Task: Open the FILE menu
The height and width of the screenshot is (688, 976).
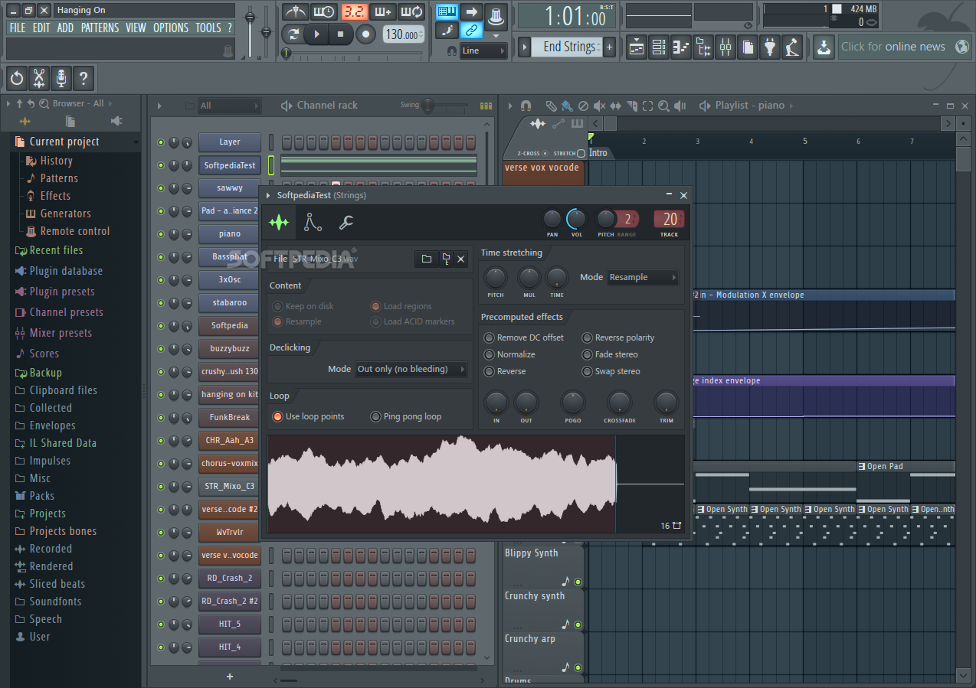Action: [x=17, y=28]
